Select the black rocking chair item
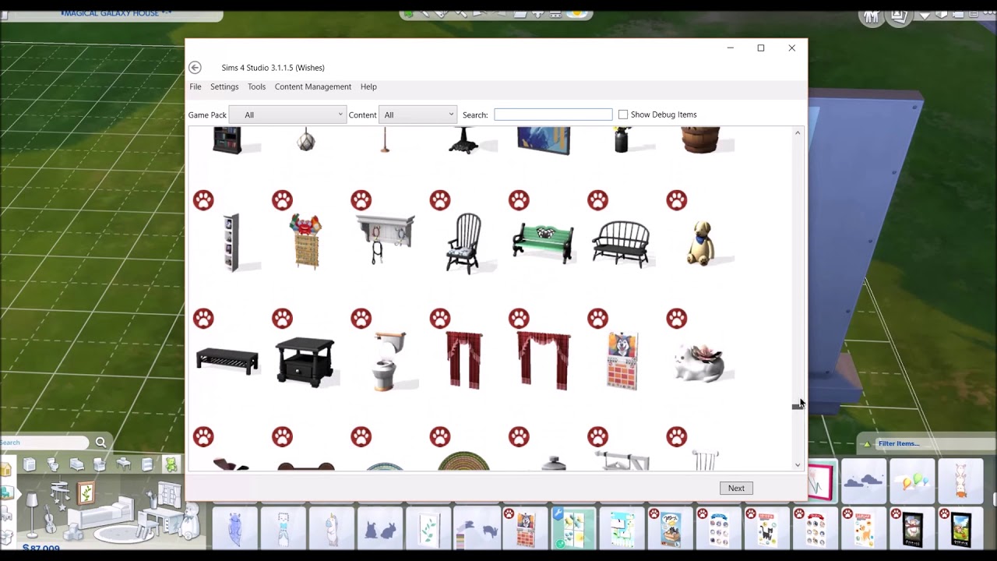This screenshot has width=997, height=561. pos(464,242)
